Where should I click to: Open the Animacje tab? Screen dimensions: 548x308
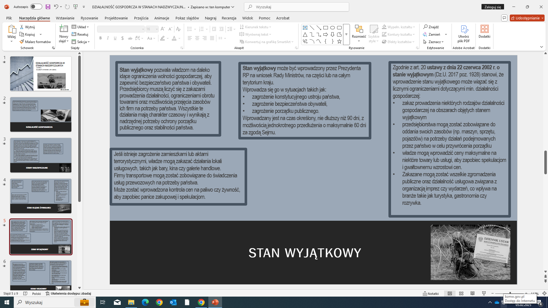(162, 18)
